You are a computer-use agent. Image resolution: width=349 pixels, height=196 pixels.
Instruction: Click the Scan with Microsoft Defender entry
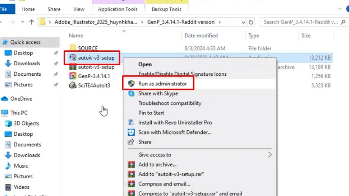click(x=174, y=132)
